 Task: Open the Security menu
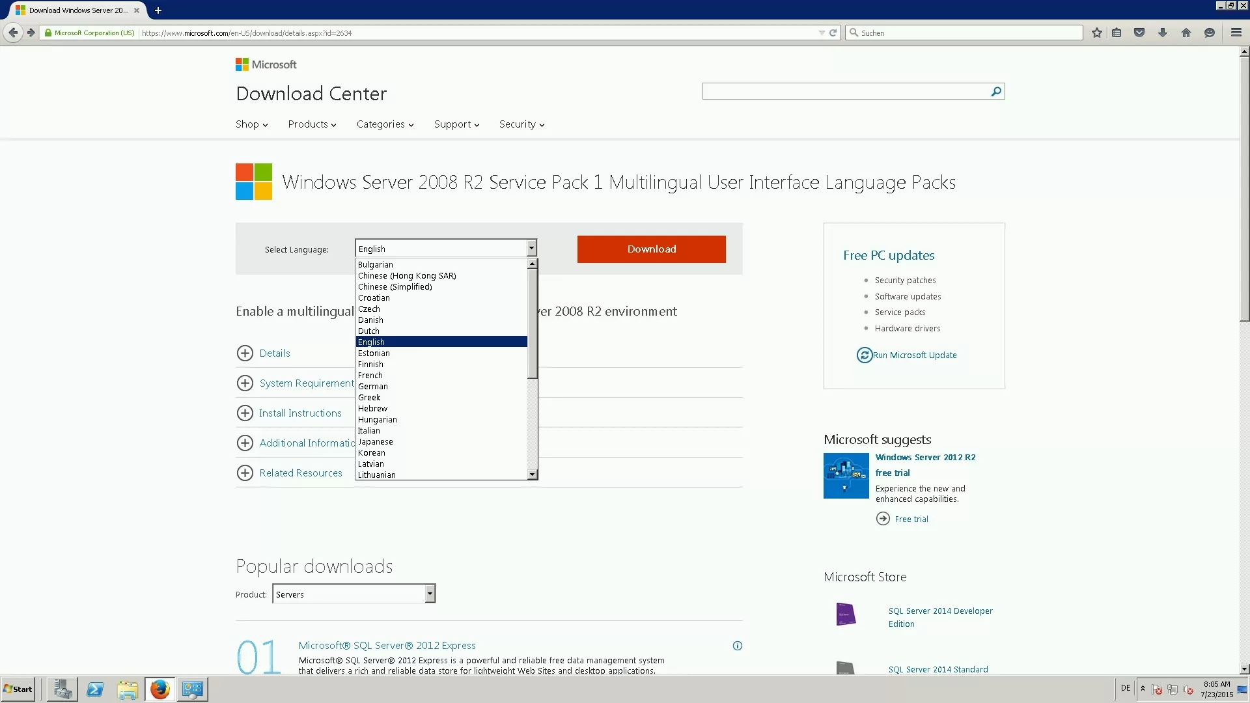[521, 124]
